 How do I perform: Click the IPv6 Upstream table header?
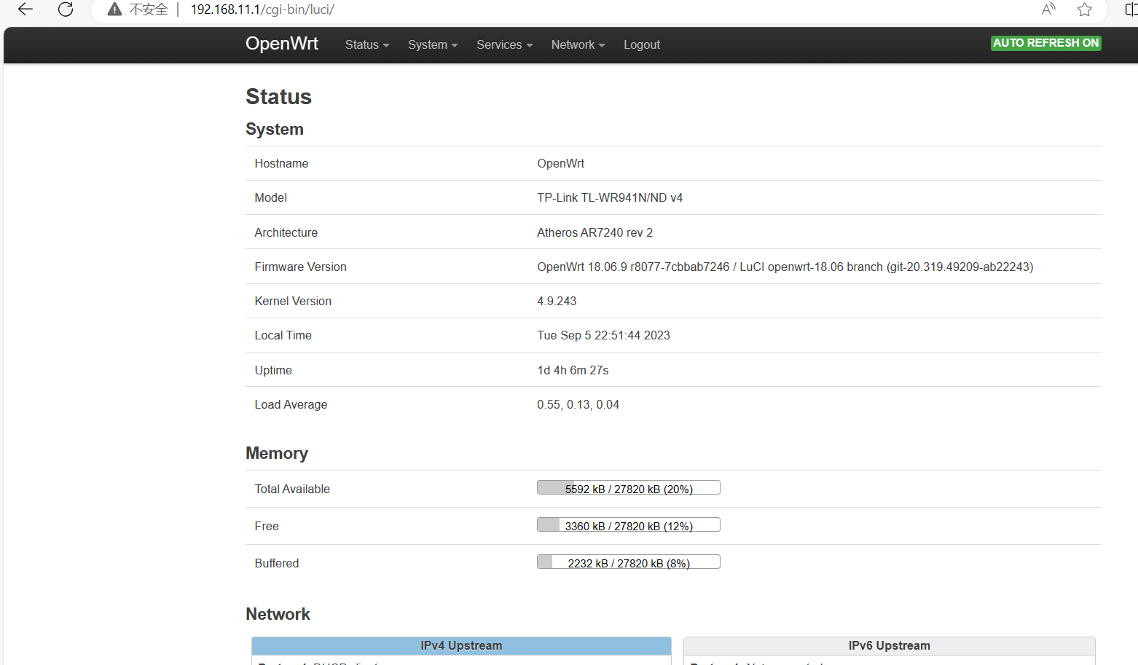point(889,645)
